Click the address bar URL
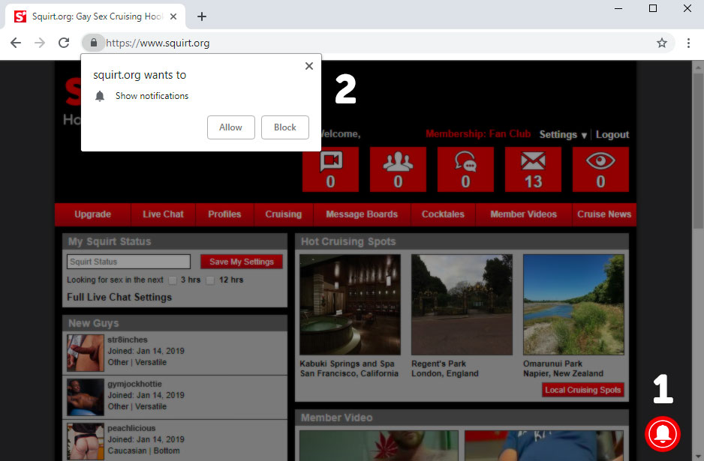Screen dimensions: 704x461 coord(158,43)
